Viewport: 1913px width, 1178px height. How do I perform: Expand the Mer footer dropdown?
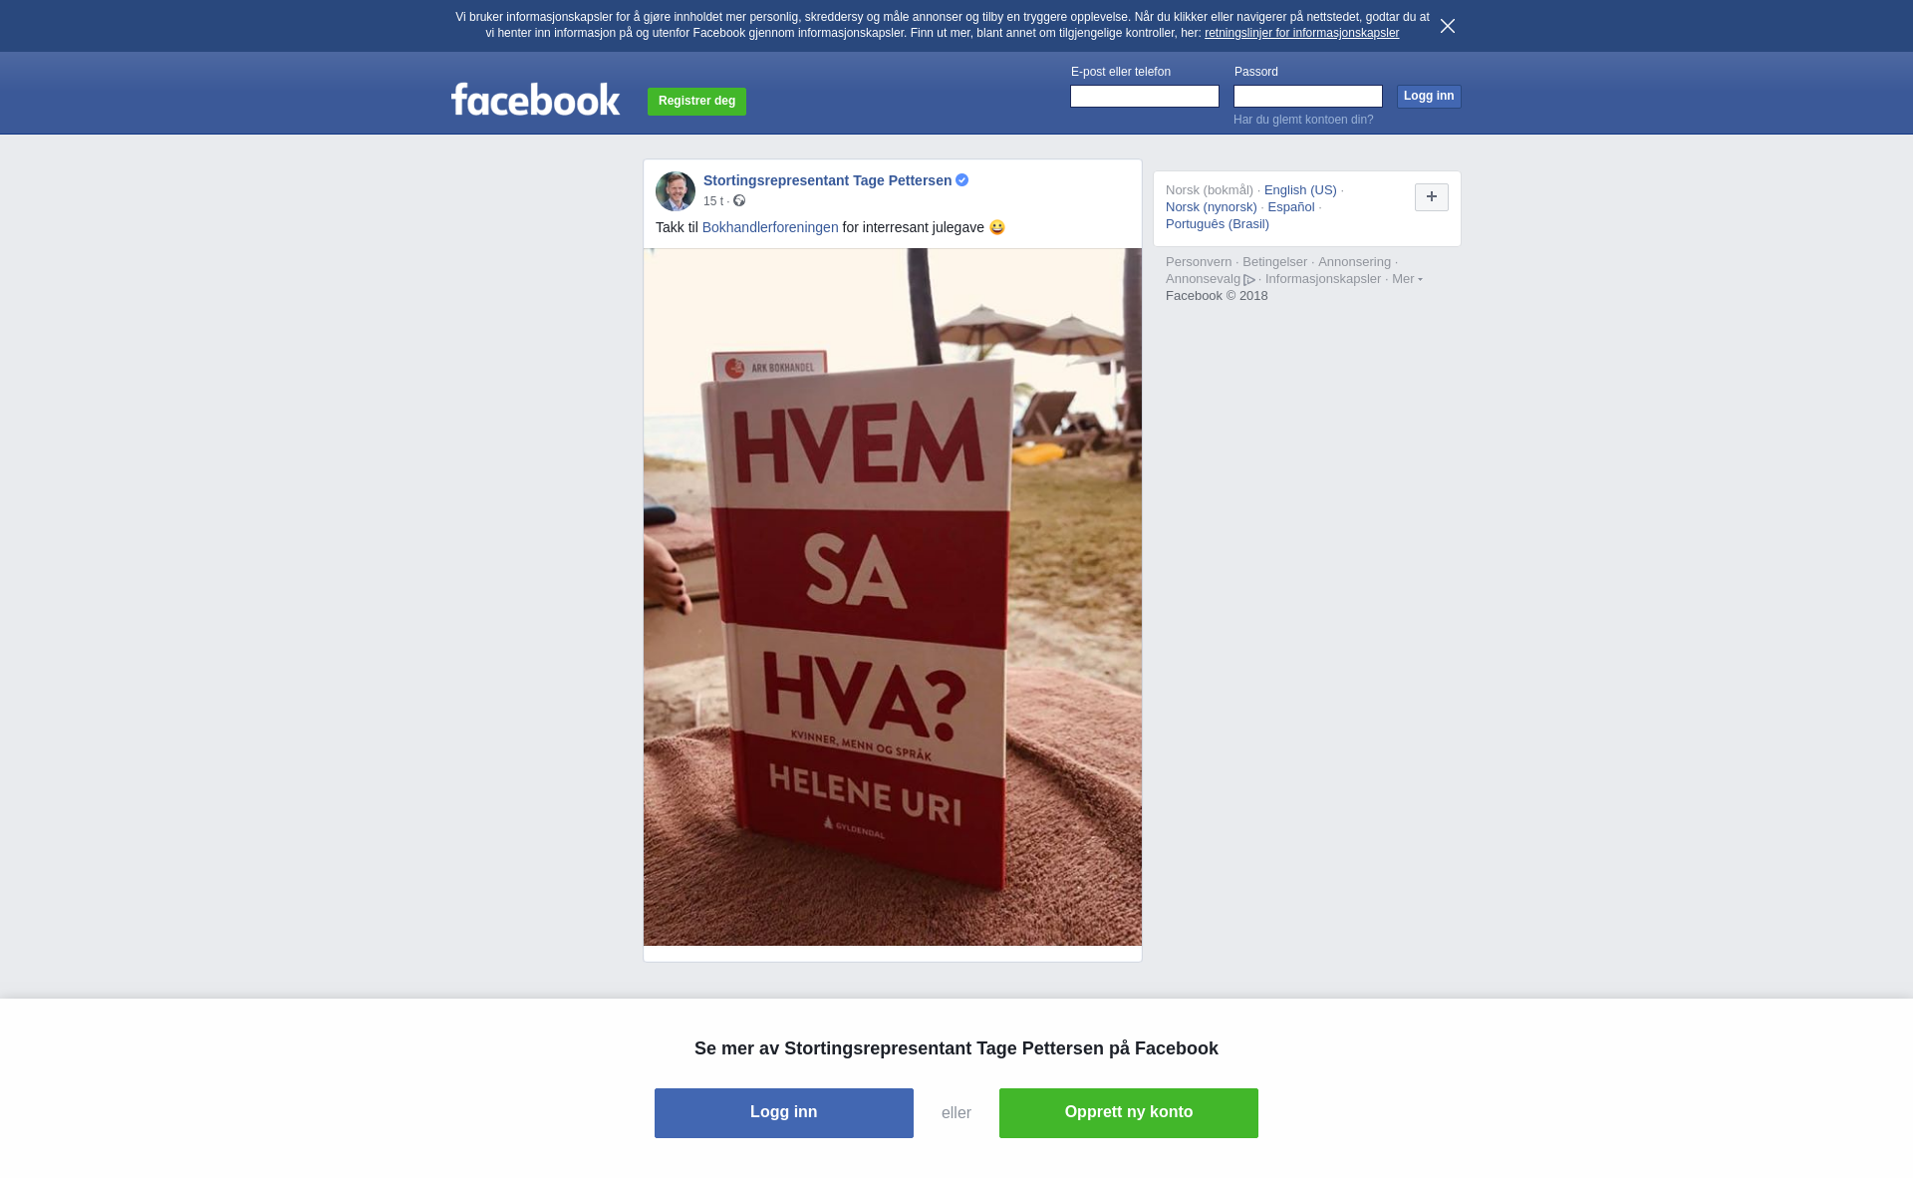coord(1407,279)
